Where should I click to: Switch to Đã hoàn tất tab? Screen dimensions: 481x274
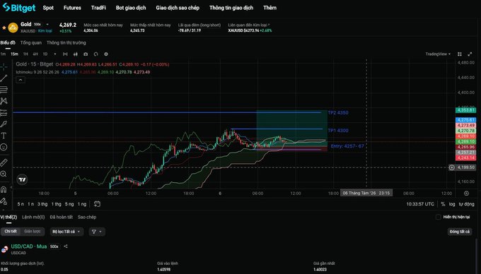[x=62, y=217]
